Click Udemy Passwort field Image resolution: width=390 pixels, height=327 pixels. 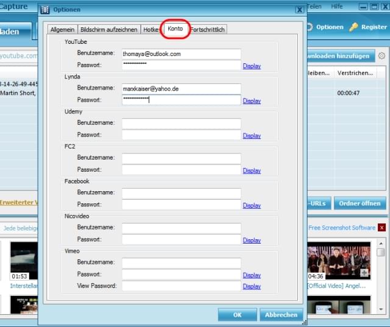(182, 135)
